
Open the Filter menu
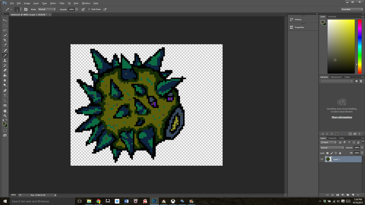click(x=62, y=3)
